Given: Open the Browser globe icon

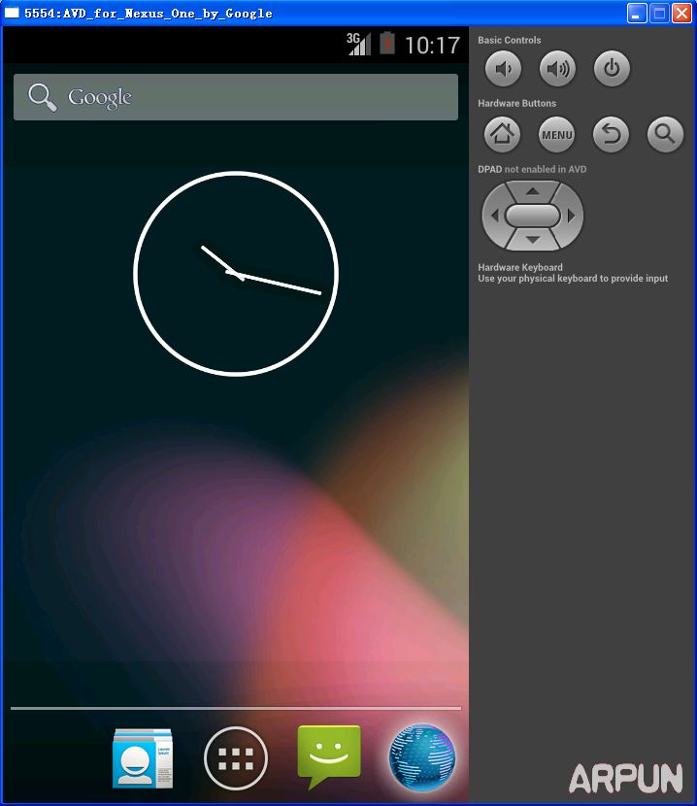Looking at the screenshot, I should point(422,757).
